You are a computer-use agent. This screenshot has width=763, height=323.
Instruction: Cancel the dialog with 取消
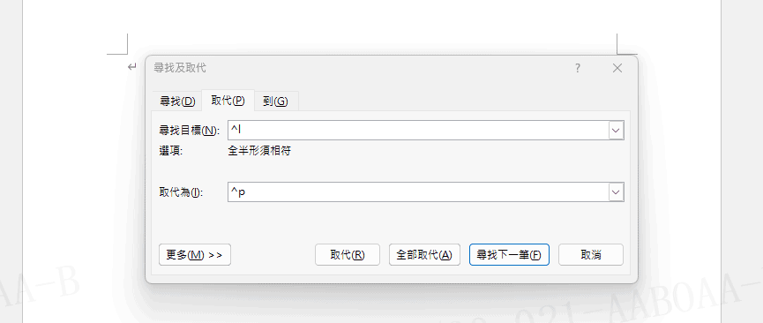591,255
